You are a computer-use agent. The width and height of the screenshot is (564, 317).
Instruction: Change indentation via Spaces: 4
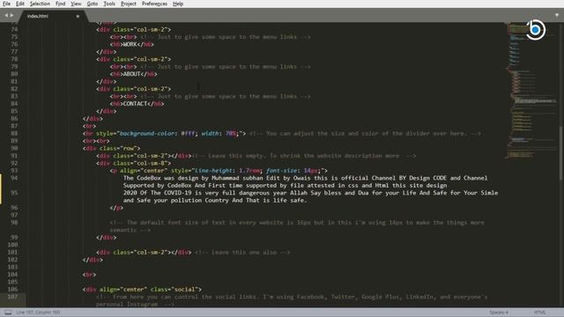[x=499, y=313]
